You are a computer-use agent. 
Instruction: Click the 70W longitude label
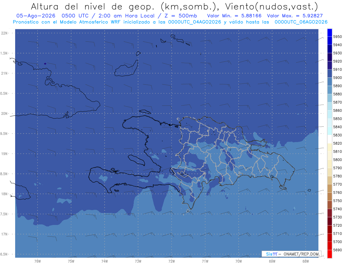point(239,261)
